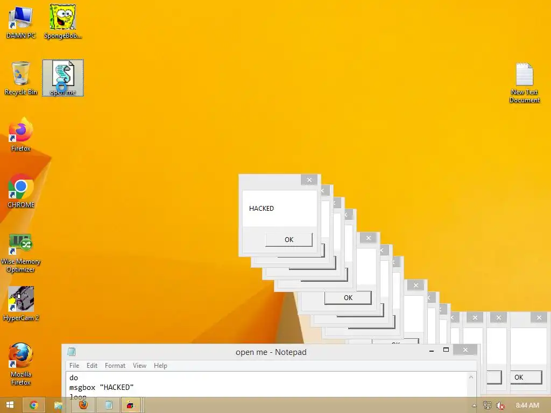Screen dimensions: 551x413
Task: Launch the Firefox desktop shortcut
Action: click(x=21, y=134)
